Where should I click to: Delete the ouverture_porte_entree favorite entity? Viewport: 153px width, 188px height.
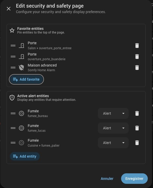click(x=137, y=46)
